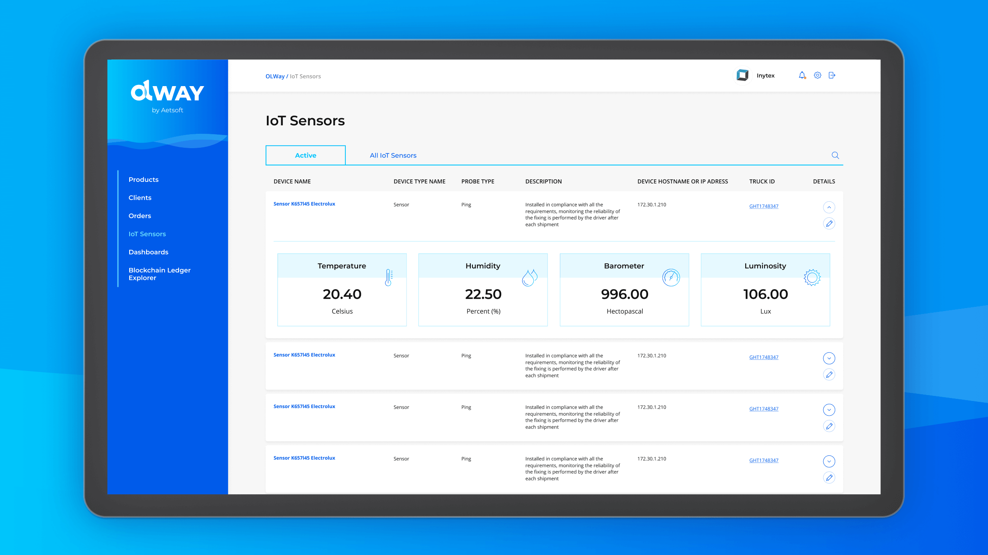Switch to the All IoT Sensors tab
Viewport: 988px width, 555px height.
tap(393, 155)
